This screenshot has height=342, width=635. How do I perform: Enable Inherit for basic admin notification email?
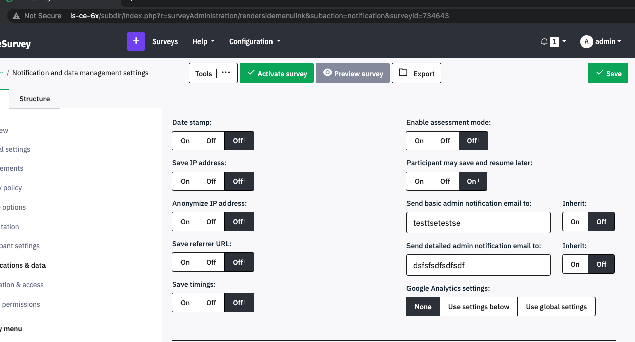pos(575,222)
